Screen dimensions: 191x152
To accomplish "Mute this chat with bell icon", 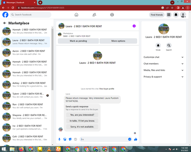I will pos(158,45).
